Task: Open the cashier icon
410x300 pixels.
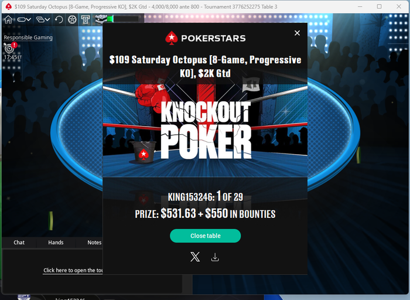Action: click(x=86, y=19)
